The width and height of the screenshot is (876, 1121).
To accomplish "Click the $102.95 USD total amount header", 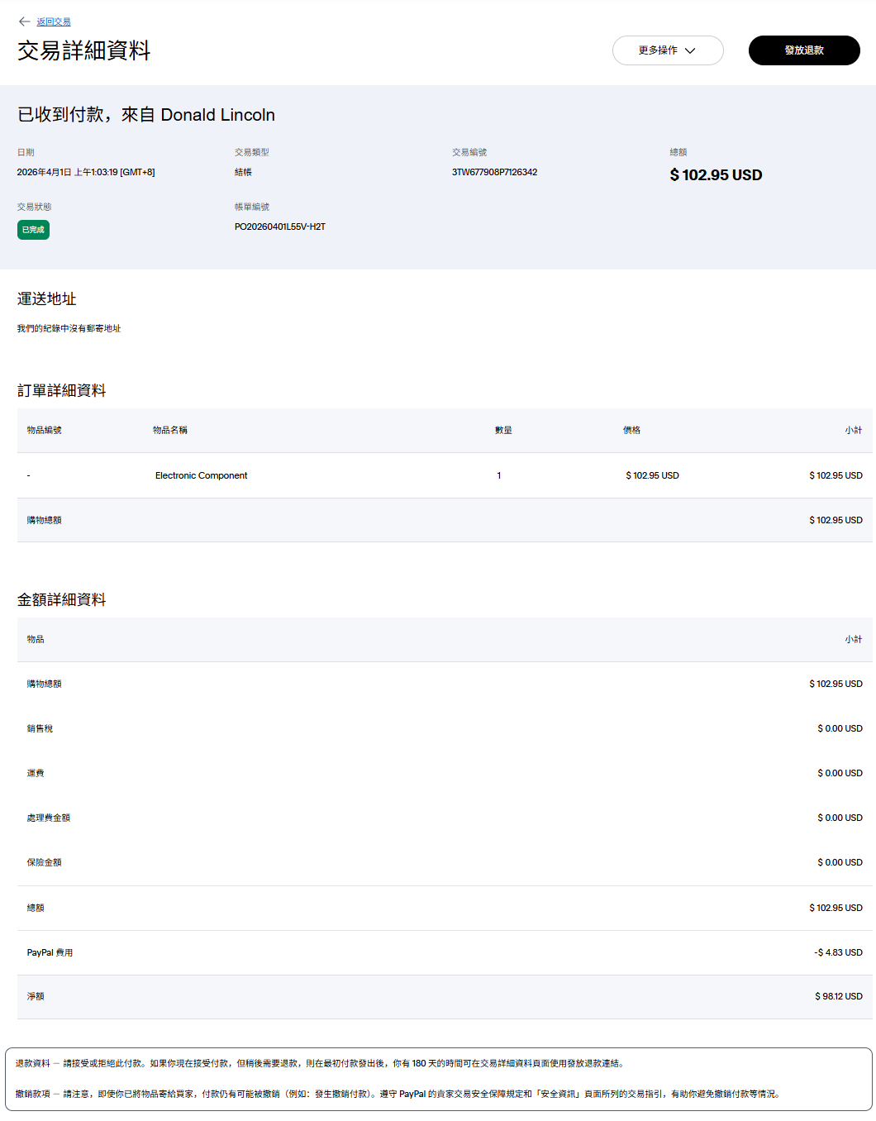I will point(716,175).
